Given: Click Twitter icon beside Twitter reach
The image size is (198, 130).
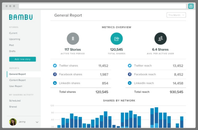Looking at the screenshot, I should (130, 66).
